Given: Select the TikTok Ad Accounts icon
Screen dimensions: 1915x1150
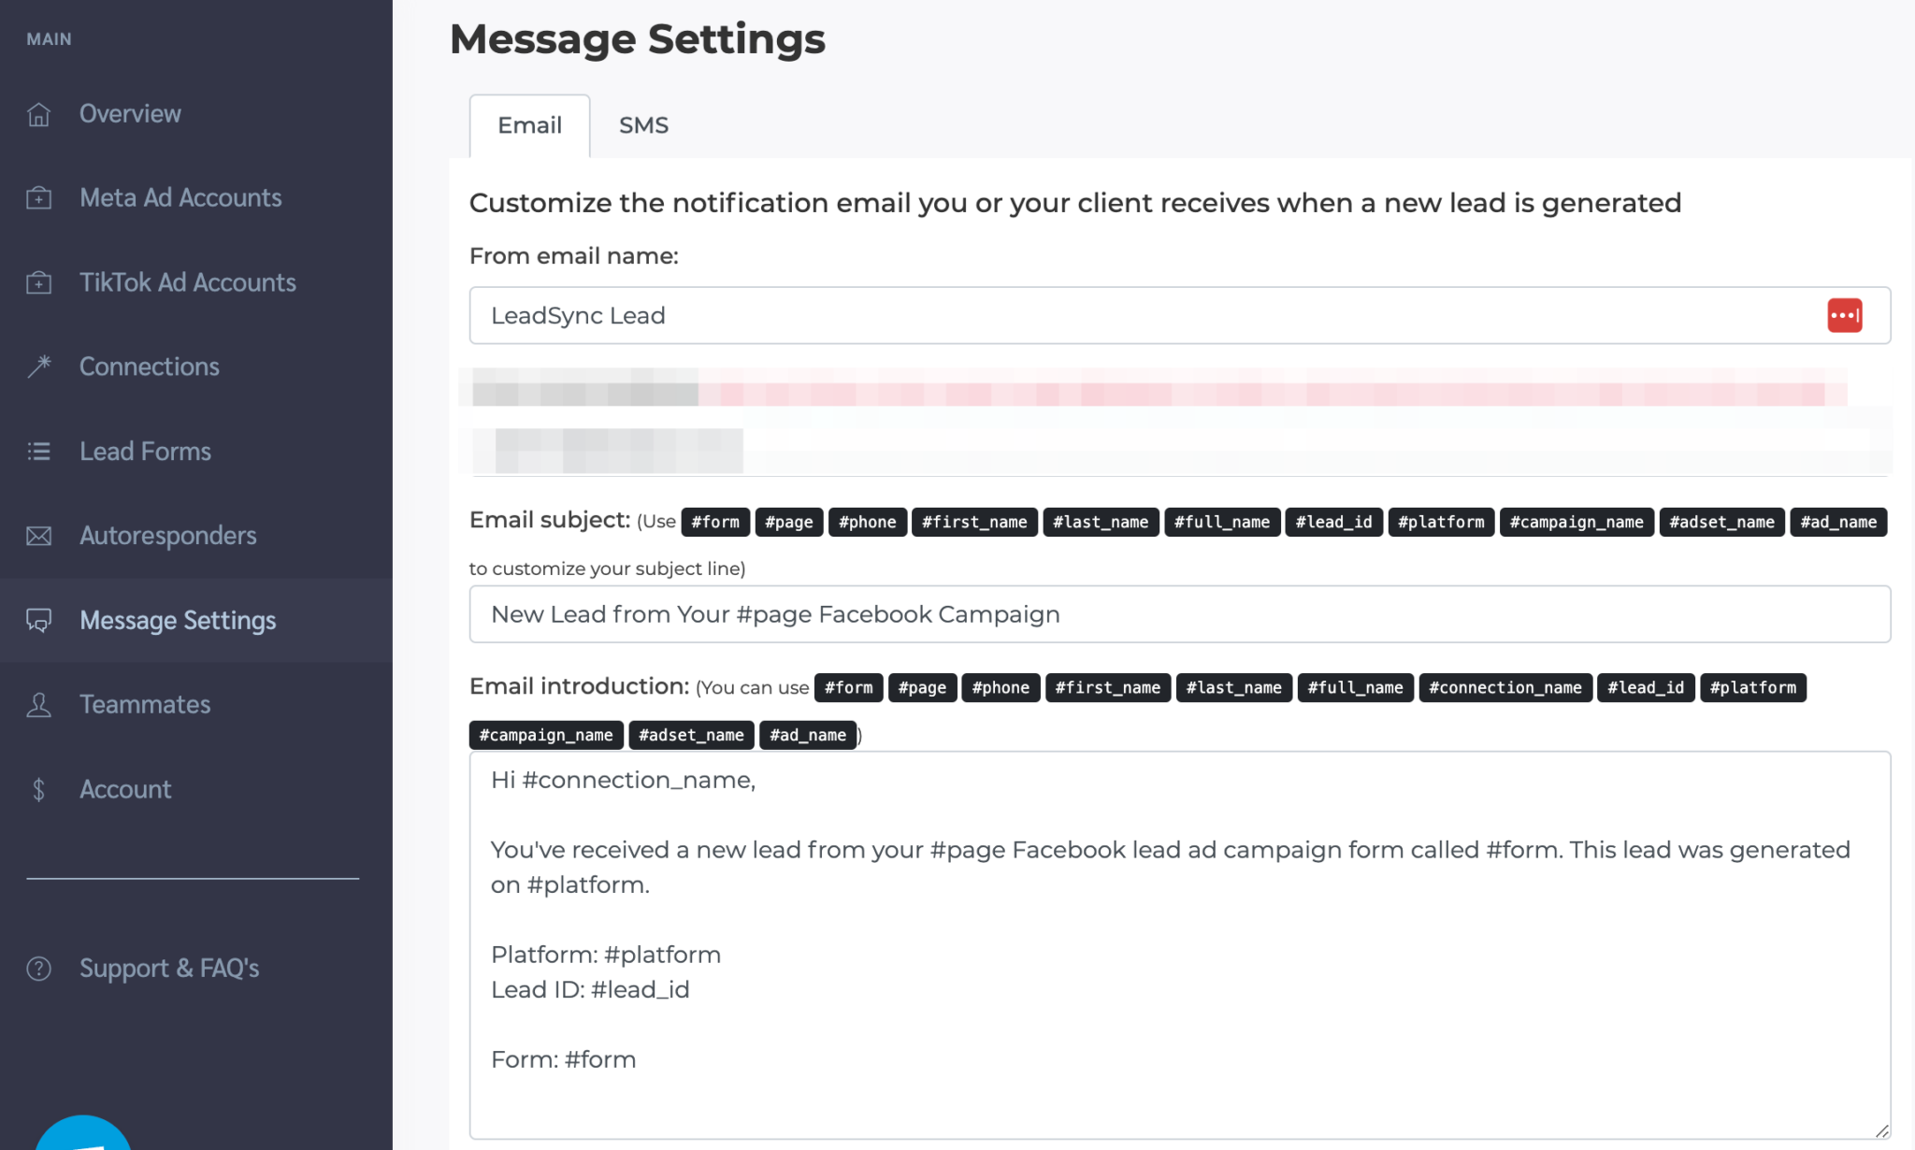Looking at the screenshot, I should [38, 281].
